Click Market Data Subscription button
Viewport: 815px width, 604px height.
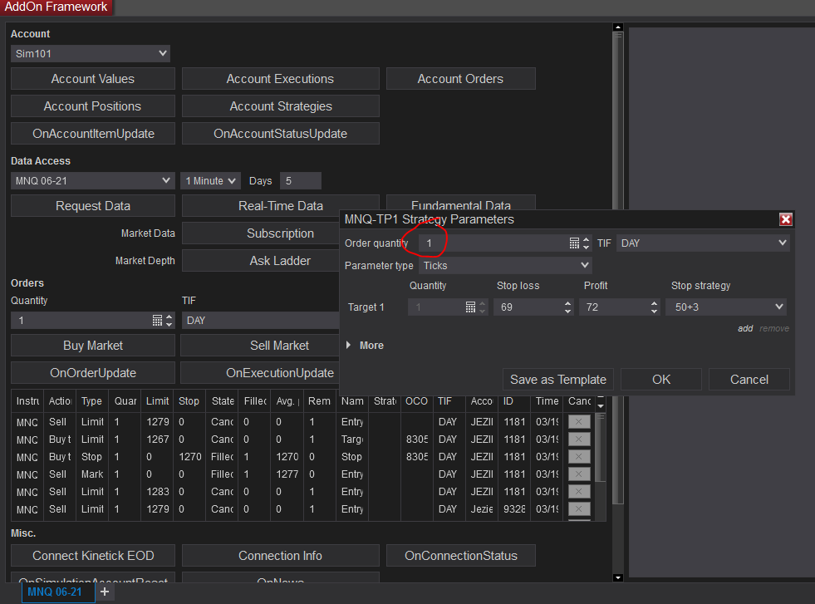[261, 233]
